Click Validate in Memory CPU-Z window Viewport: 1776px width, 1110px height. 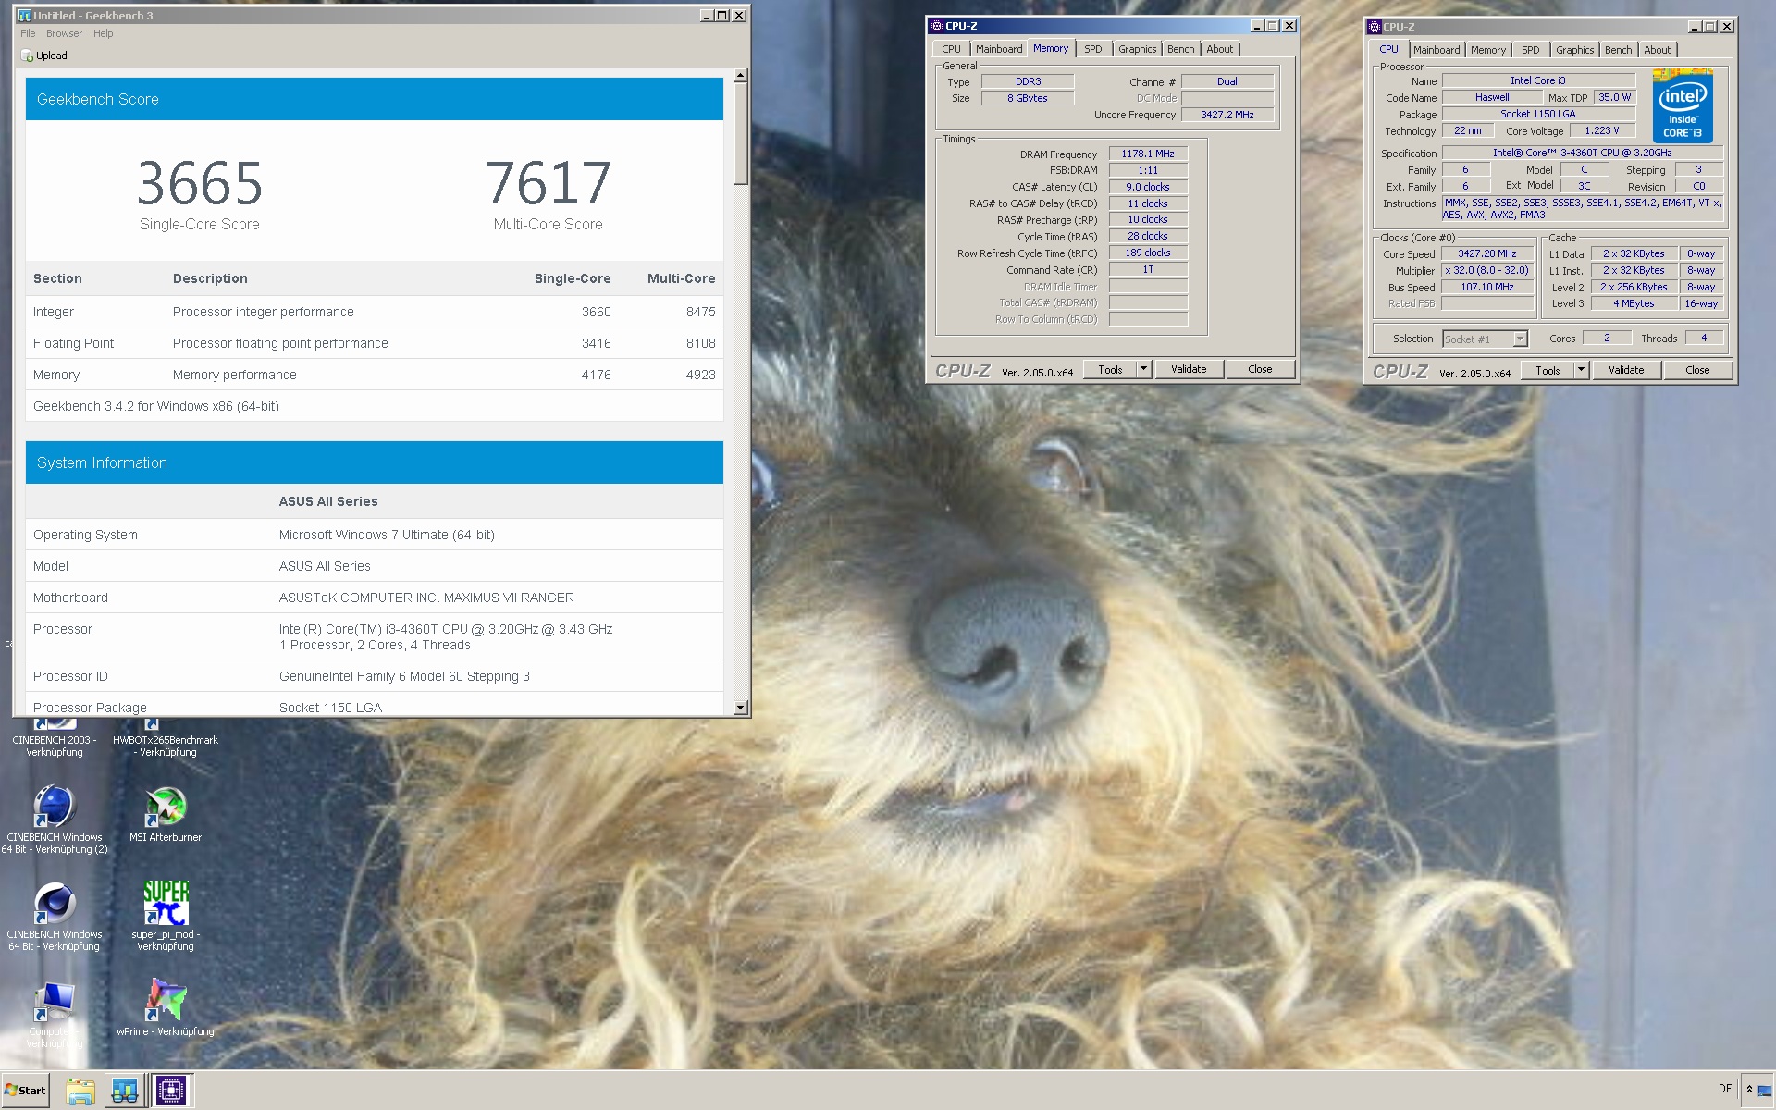tap(1189, 369)
